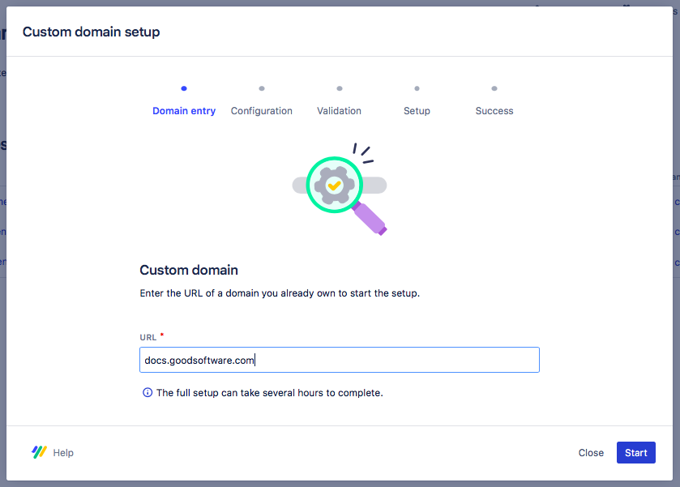The image size is (680, 487).
Task: Click the Configuration step dot
Action: tap(261, 89)
